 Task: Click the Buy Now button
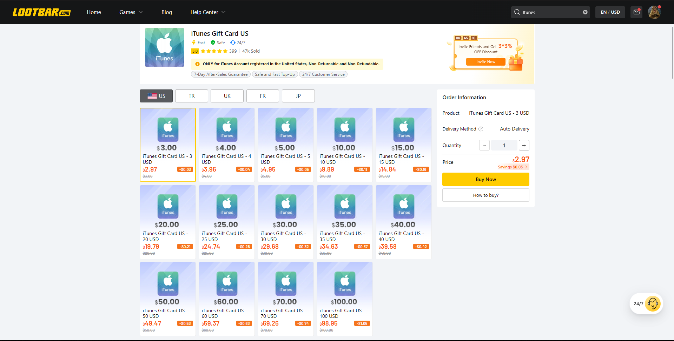486,179
